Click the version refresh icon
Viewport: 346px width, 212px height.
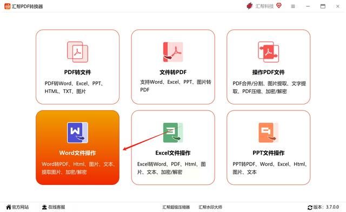pyautogui.click(x=310, y=207)
